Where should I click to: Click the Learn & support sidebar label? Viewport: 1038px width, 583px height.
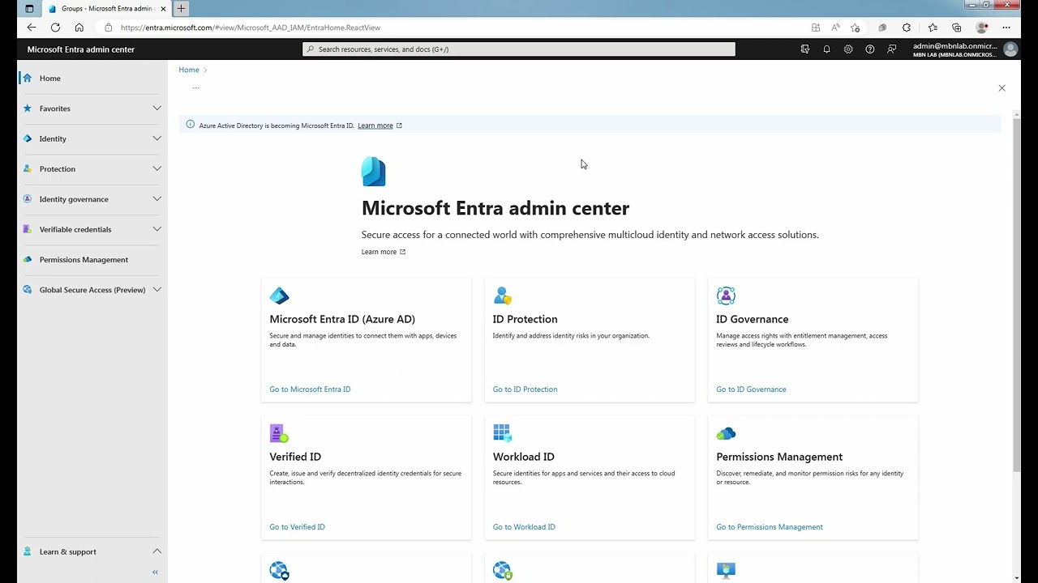click(67, 552)
